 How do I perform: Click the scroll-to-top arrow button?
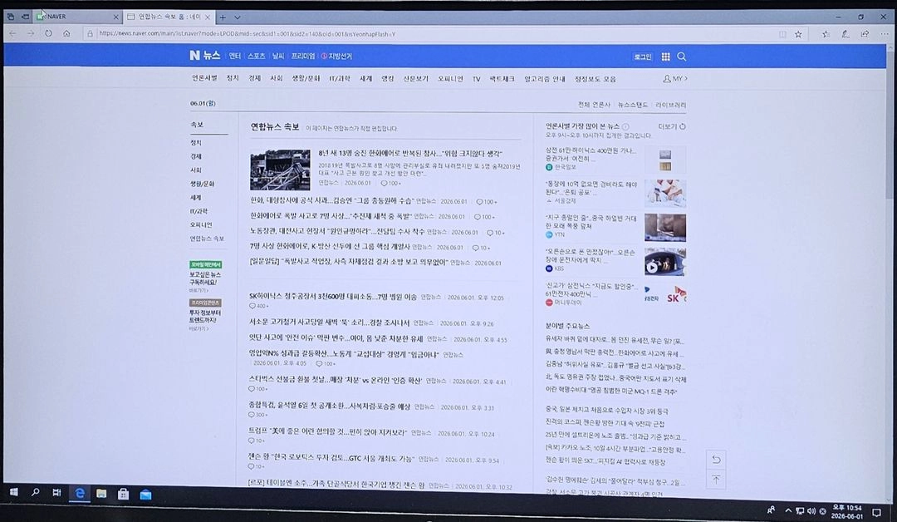click(716, 480)
